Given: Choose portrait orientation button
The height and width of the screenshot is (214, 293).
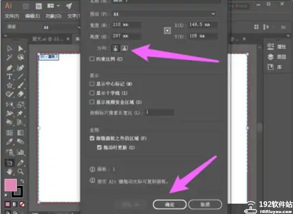Looking at the screenshot, I should pyautogui.click(x=115, y=48).
